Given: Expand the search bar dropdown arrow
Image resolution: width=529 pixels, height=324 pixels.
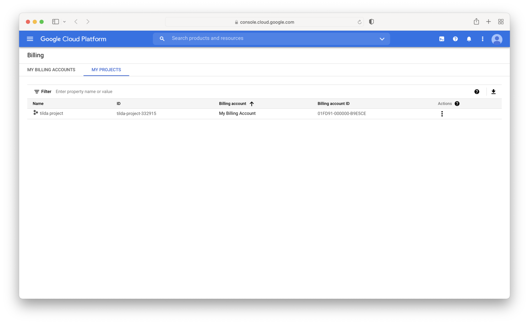Looking at the screenshot, I should tap(382, 39).
